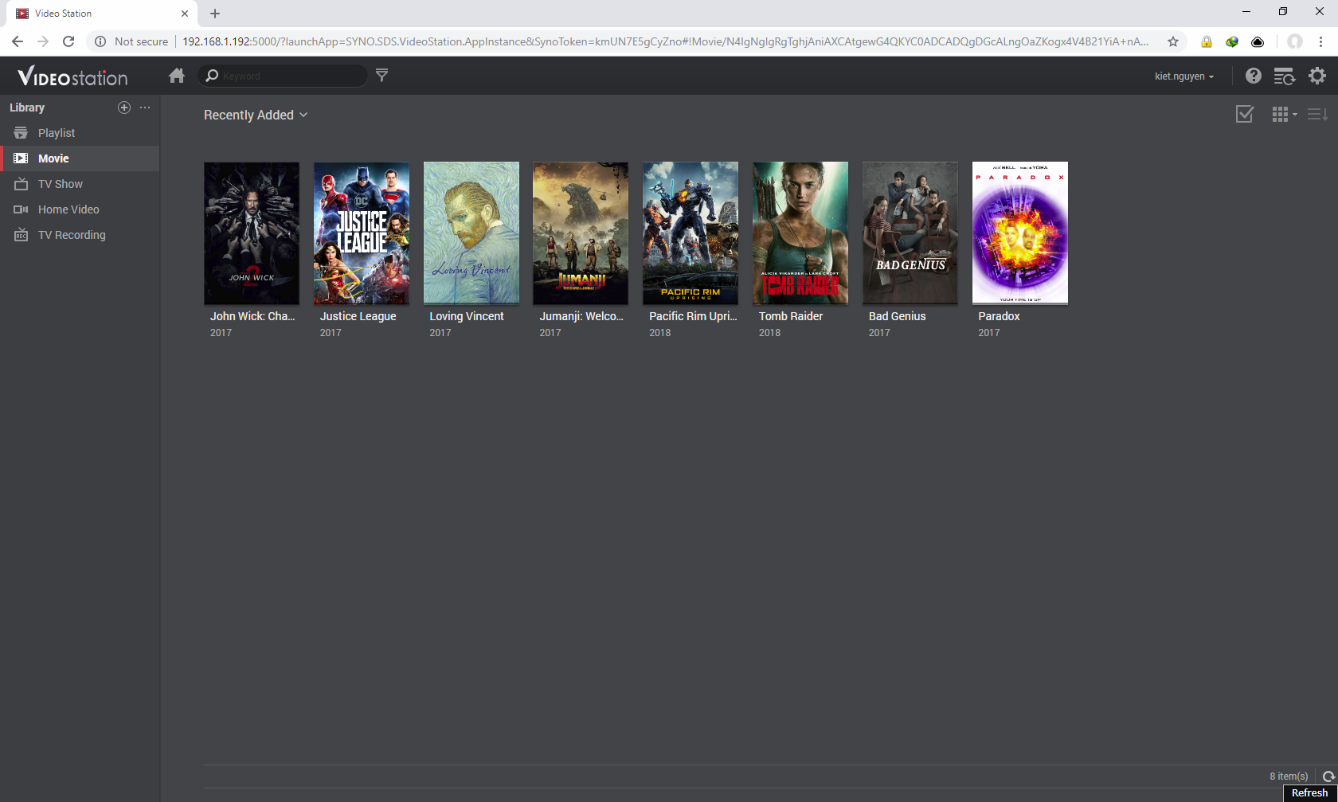Bookmark this page with star icon
This screenshot has height=802, width=1338.
point(1173,41)
